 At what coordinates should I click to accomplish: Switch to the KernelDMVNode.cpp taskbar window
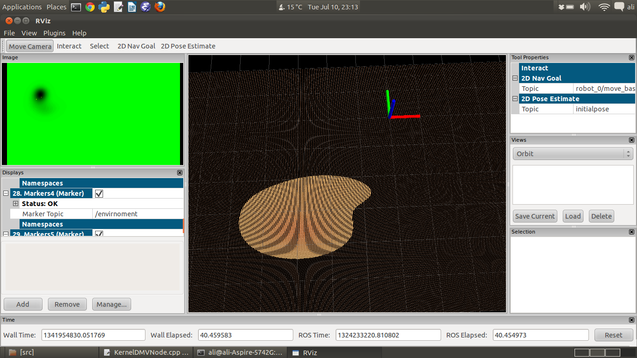point(146,352)
